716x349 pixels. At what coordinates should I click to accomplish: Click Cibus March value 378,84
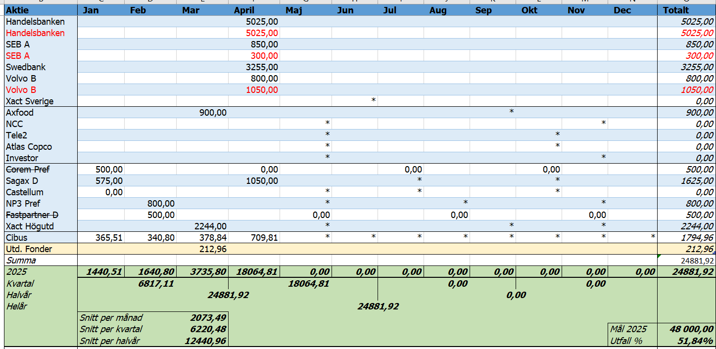[213, 238]
